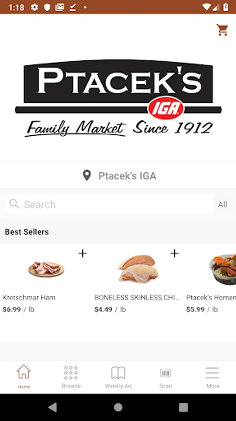Open Ptacek's Homemade item thumbnail
The height and width of the screenshot is (421, 236).
222,269
